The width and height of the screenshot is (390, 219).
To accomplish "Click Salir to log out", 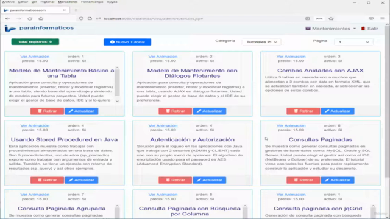I will (370, 29).
